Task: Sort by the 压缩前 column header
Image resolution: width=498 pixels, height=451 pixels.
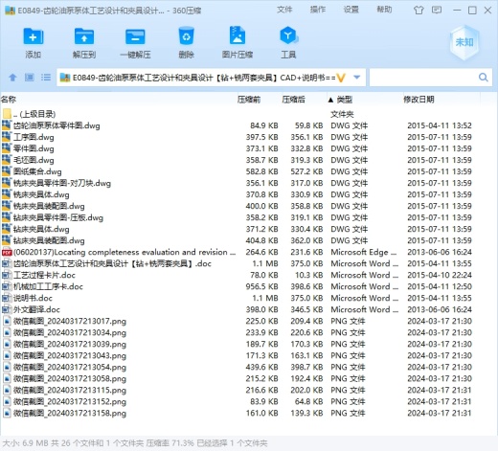Action: point(249,100)
